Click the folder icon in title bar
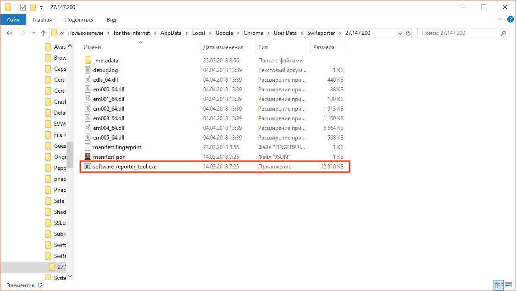Image resolution: width=516 pixels, height=291 pixels. point(8,7)
